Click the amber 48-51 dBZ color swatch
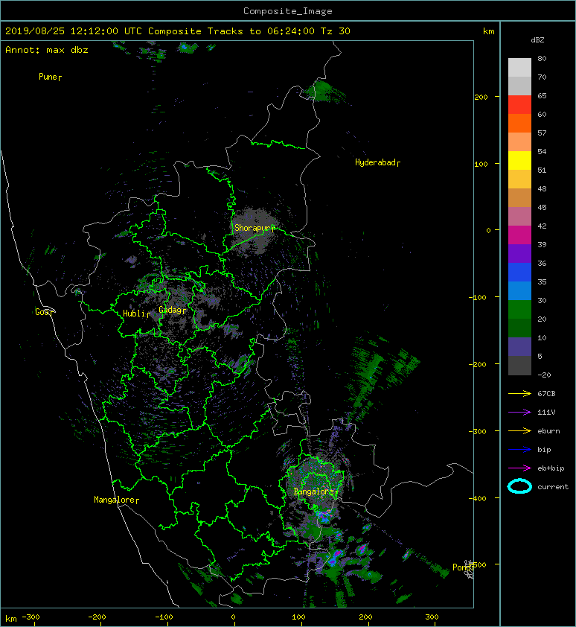Viewport: 576px width, 627px height. pyautogui.click(x=519, y=179)
